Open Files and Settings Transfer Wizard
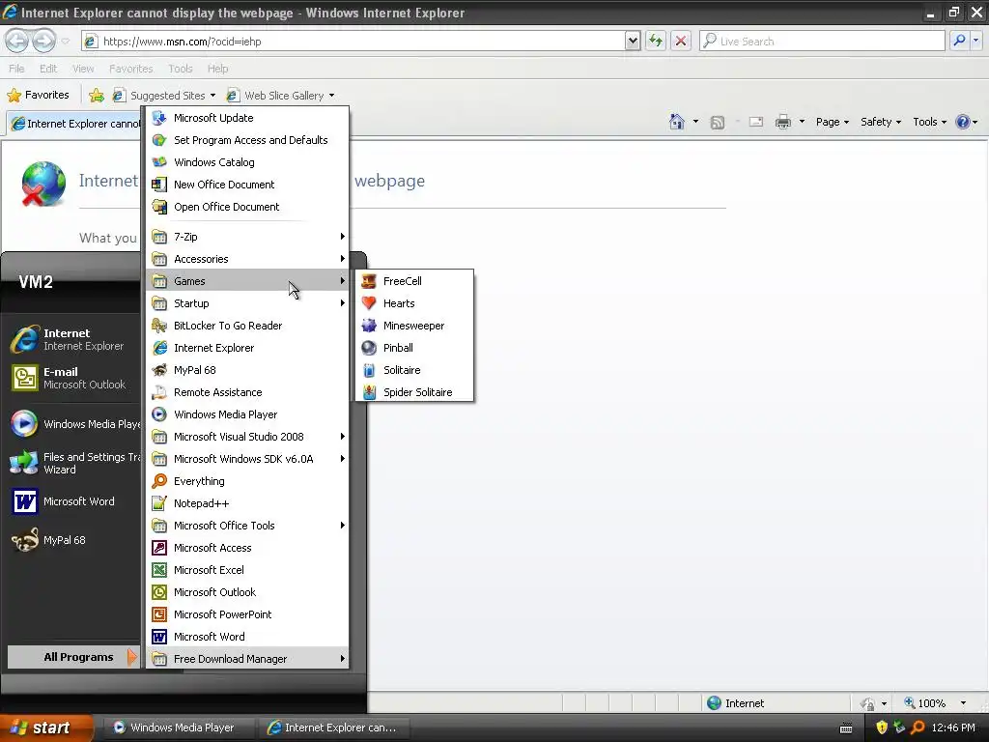 (x=72, y=463)
